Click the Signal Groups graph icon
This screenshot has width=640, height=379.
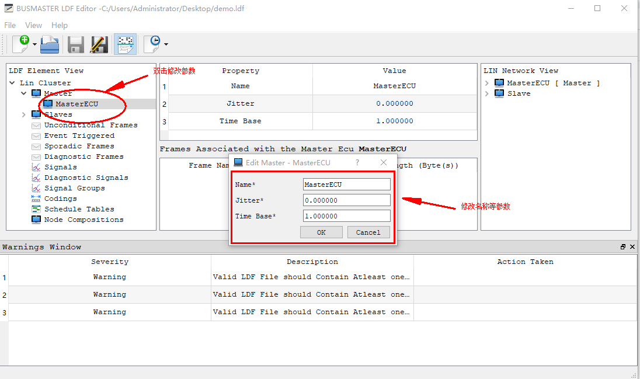point(36,188)
